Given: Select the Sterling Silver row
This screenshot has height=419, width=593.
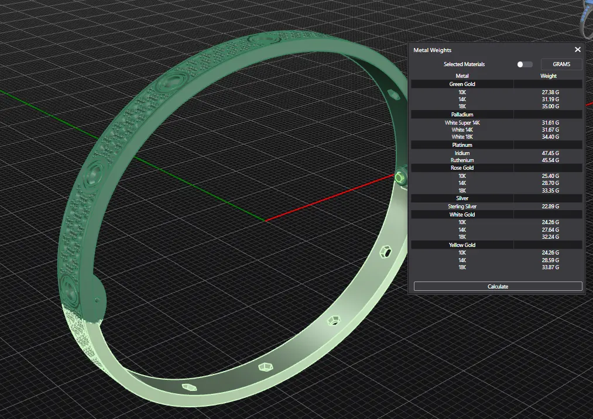Looking at the screenshot, I should (496, 207).
